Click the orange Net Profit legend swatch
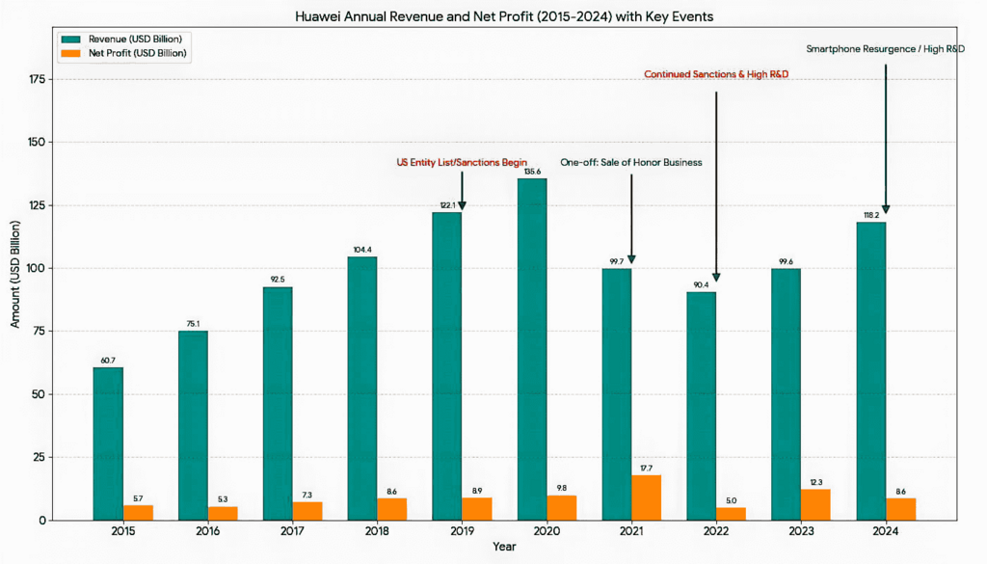This screenshot has height=564, width=987. [x=72, y=54]
